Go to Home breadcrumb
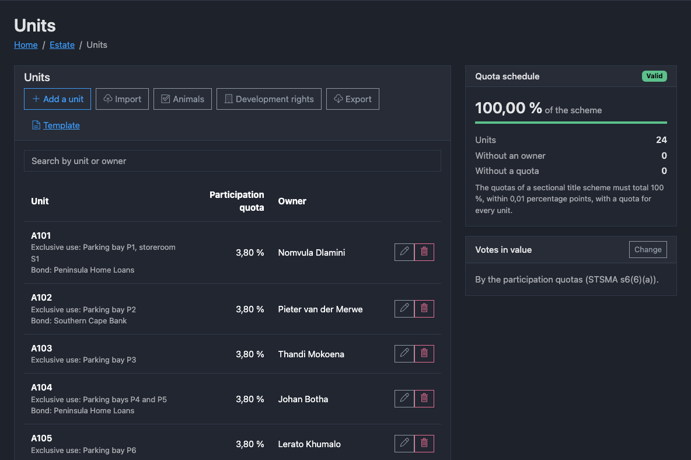Screen dimensions: 691x460 click(26, 45)
